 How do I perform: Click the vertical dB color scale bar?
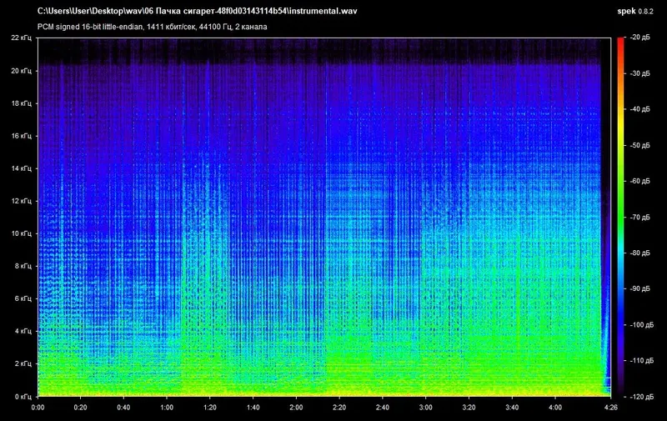click(621, 217)
